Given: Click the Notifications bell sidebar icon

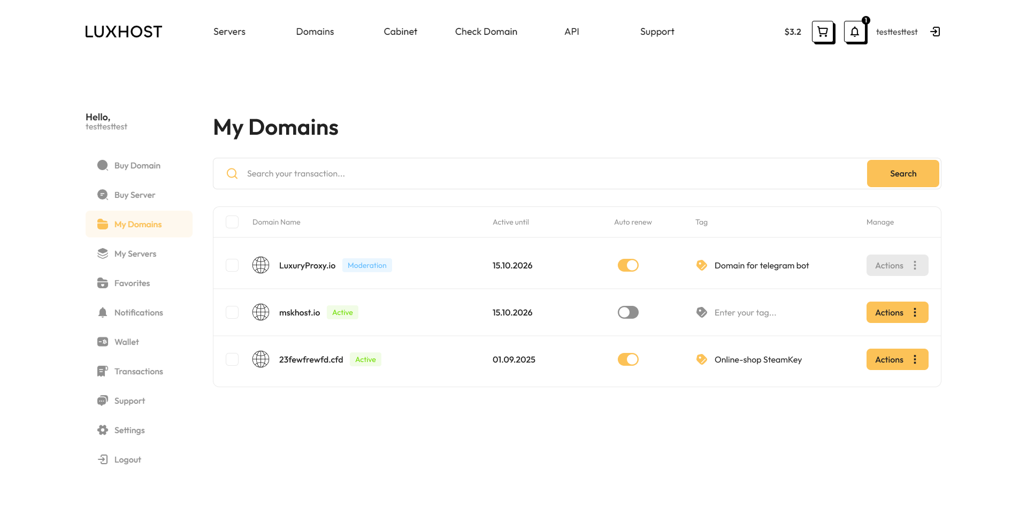Looking at the screenshot, I should click(103, 312).
